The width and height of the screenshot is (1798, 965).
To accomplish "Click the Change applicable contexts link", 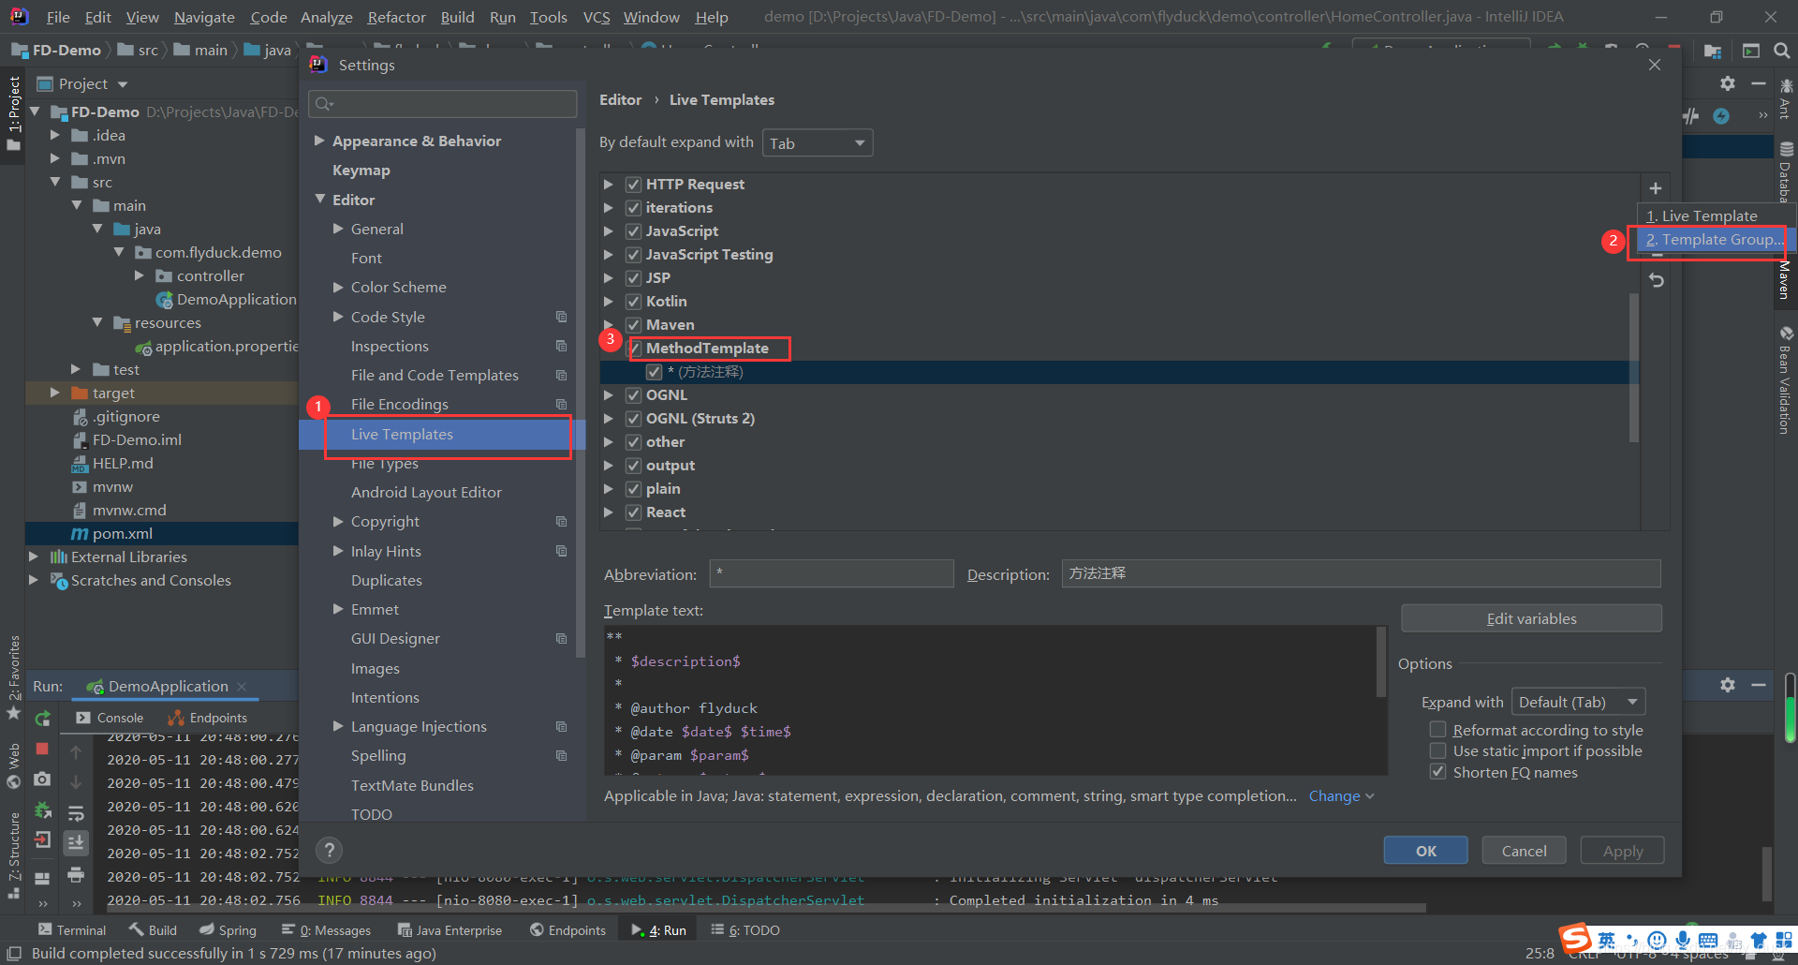I will 1341,795.
